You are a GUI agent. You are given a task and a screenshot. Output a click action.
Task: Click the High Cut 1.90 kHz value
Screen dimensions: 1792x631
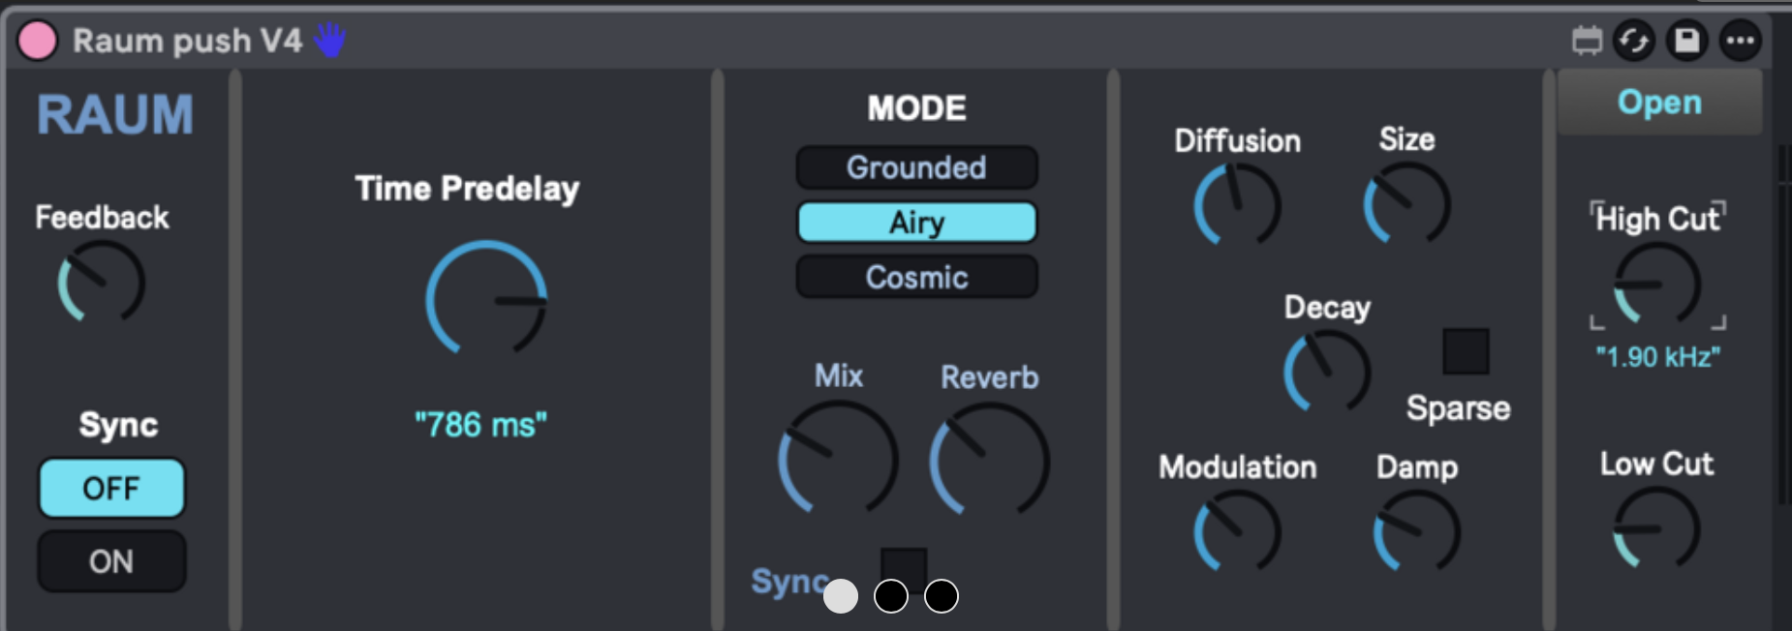pyautogui.click(x=1657, y=357)
